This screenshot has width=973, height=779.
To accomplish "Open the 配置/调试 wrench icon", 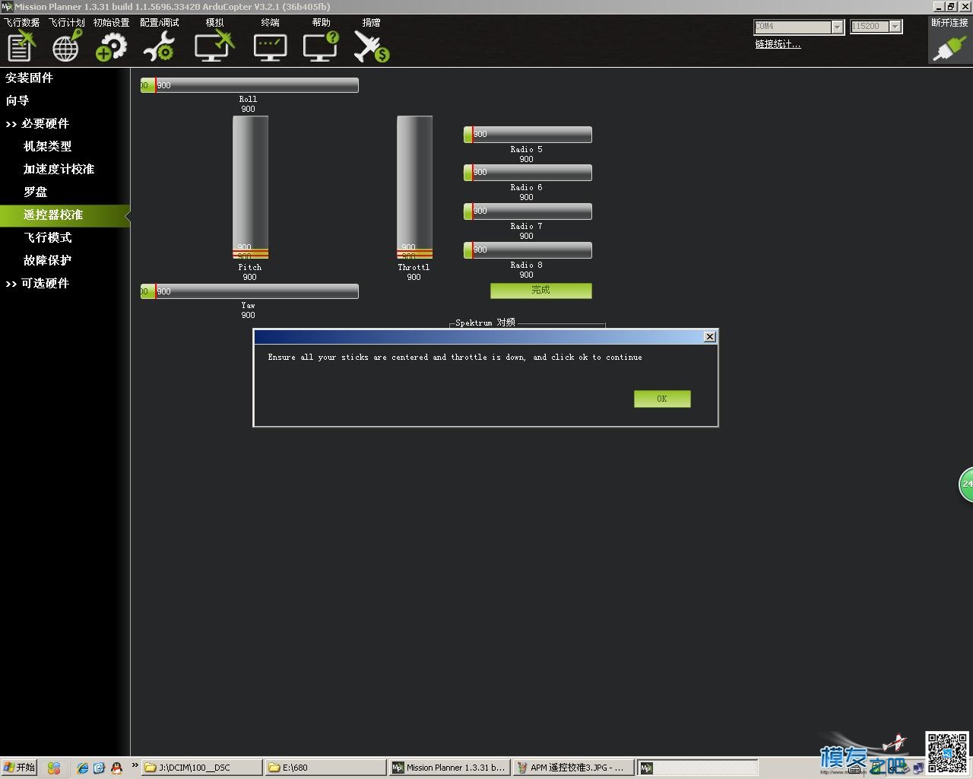I will 159,46.
